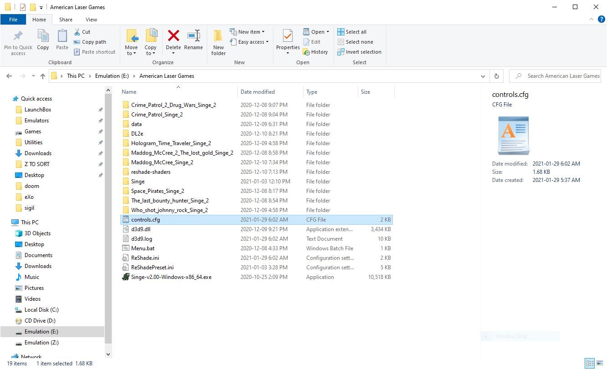This screenshot has height=369, width=607.
Task: Go up one folder level arrow
Action: 43,76
